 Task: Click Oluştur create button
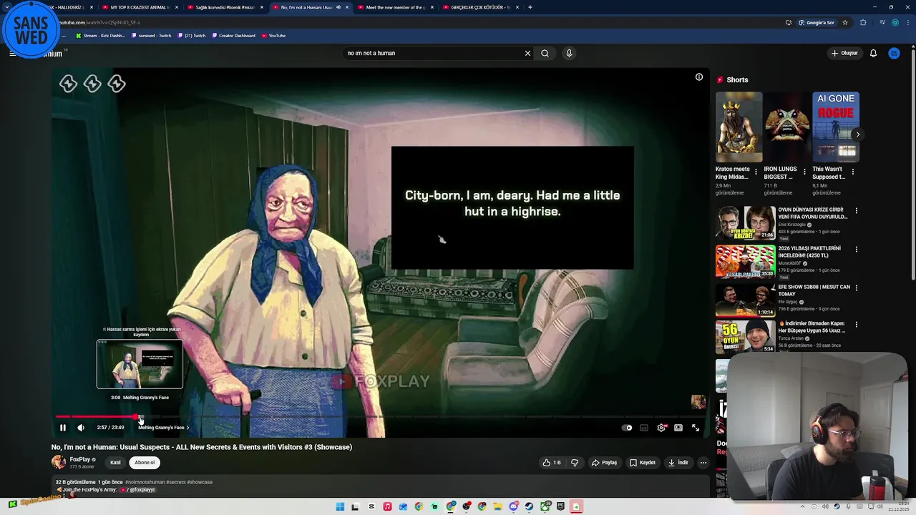(x=844, y=53)
